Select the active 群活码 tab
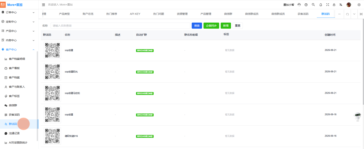The image size is (364, 149). click(x=326, y=14)
